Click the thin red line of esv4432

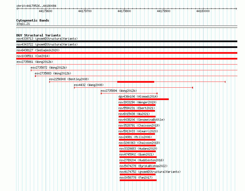[134, 88]
